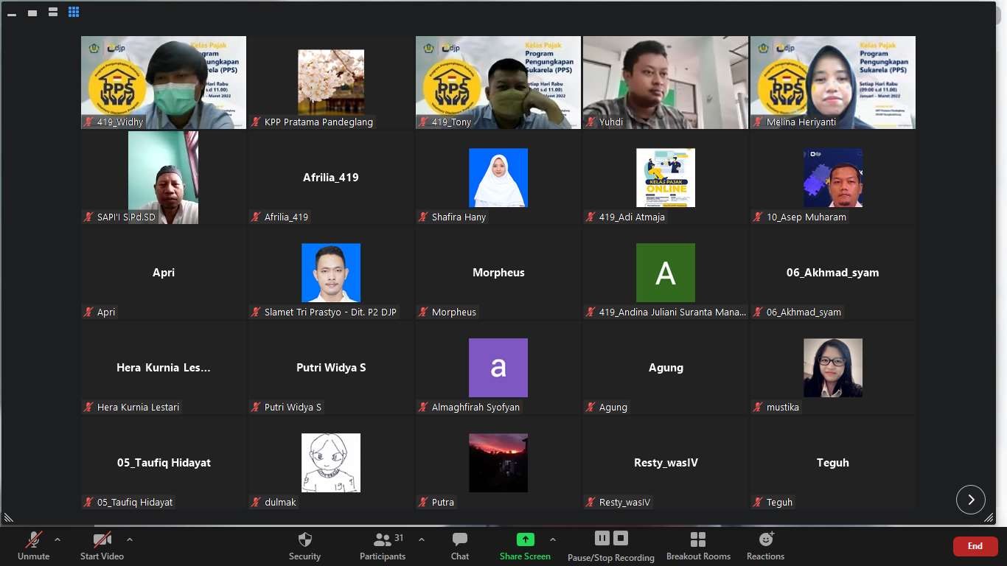Pause the meeting recording
Image resolution: width=1007 pixels, height=566 pixels.
(602, 538)
